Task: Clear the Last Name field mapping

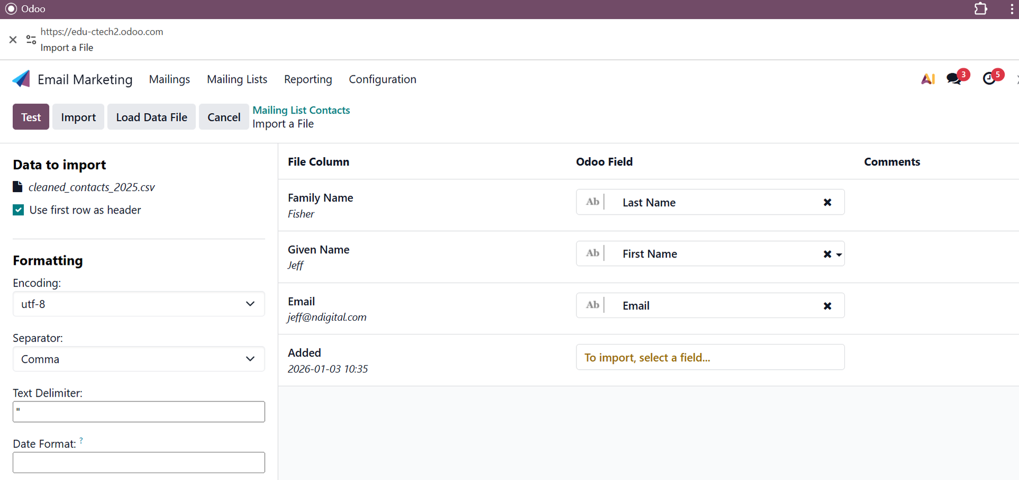Action: pyautogui.click(x=827, y=202)
